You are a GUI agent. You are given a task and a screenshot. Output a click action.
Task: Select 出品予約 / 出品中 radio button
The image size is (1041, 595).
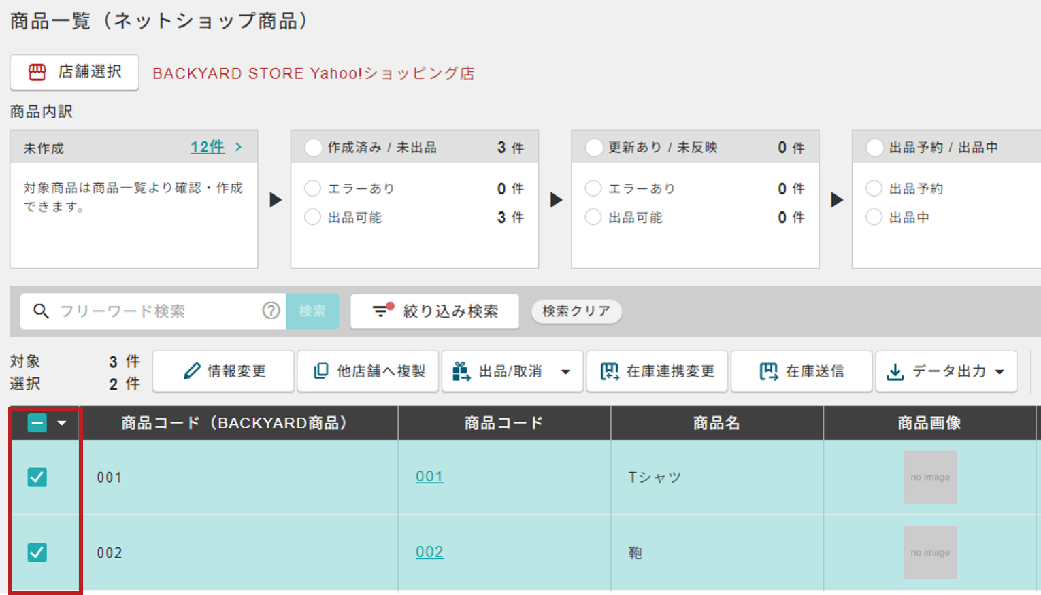tap(875, 148)
